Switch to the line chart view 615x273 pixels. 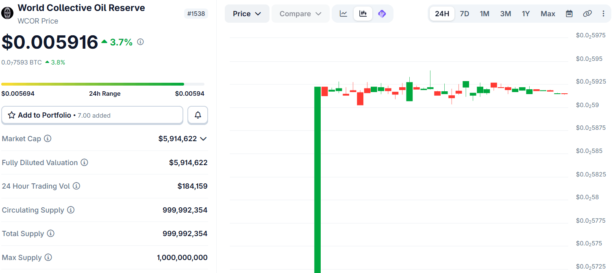point(343,14)
